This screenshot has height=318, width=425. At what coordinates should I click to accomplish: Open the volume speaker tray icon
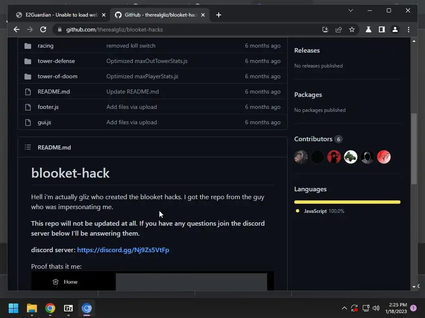click(376, 308)
